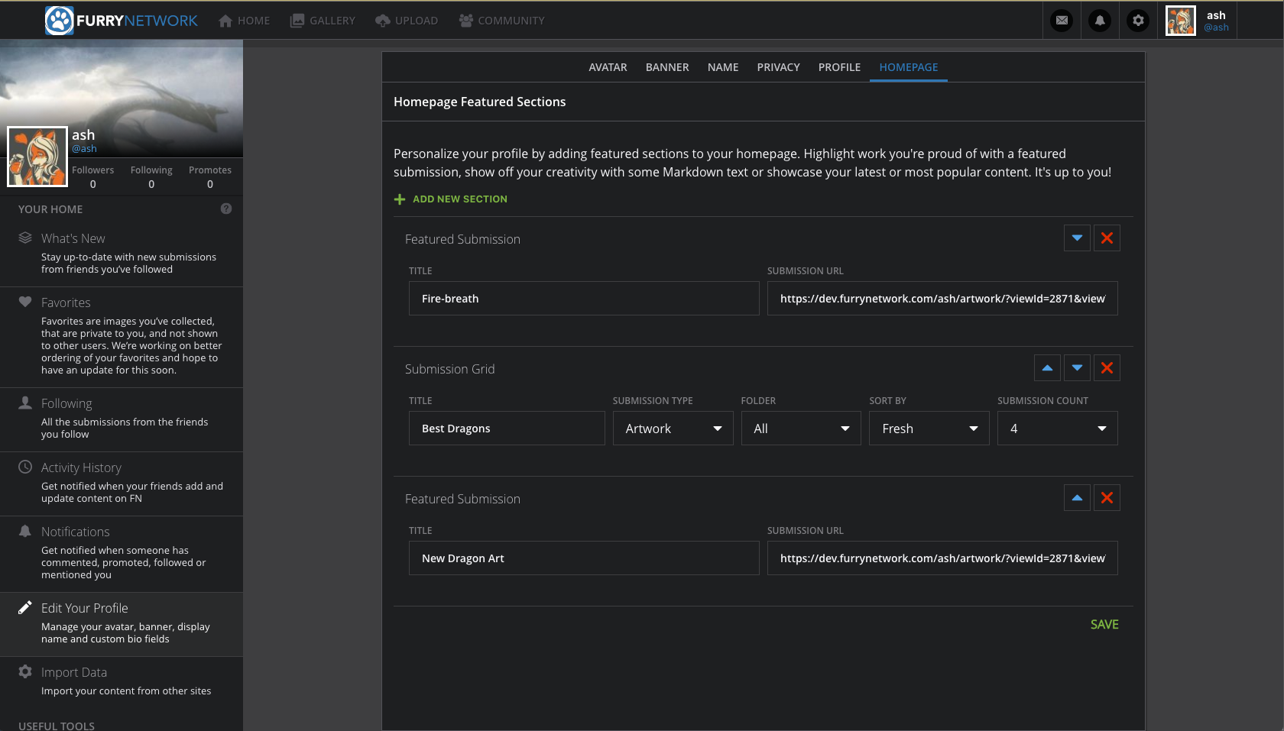The image size is (1284, 731).
Task: Change the Submission Count dropdown
Action: (1057, 429)
